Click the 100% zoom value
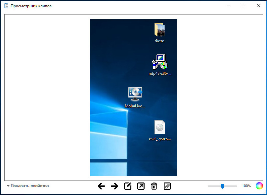This screenshot has width=267, height=195. point(247,186)
